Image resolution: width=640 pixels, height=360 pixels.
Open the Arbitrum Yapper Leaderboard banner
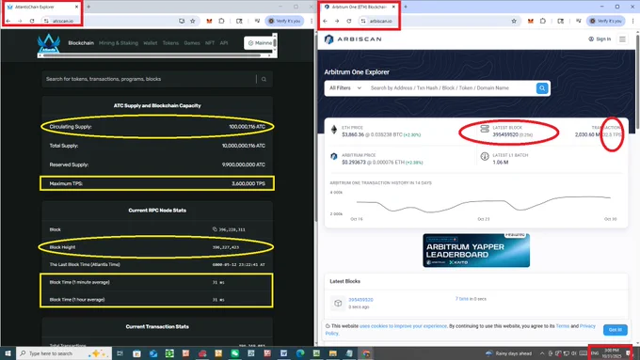[476, 250]
